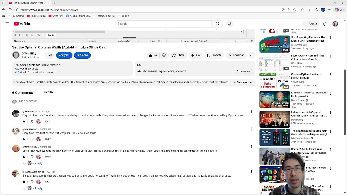347x195 pixels.
Task: Open @fretsman68's commenter avatar
Action: point(16,113)
